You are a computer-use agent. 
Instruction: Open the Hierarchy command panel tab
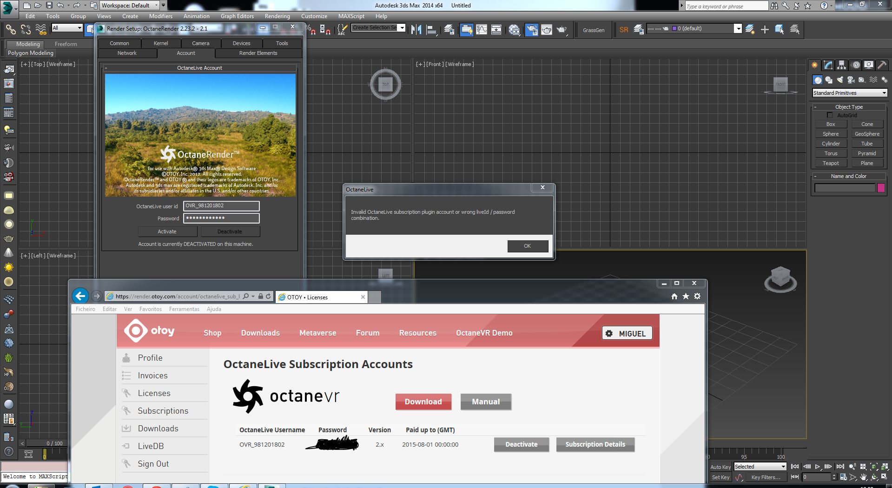click(842, 65)
